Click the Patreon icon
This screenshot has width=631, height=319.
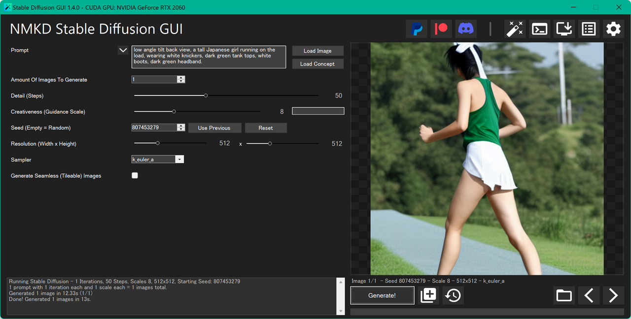click(441, 29)
